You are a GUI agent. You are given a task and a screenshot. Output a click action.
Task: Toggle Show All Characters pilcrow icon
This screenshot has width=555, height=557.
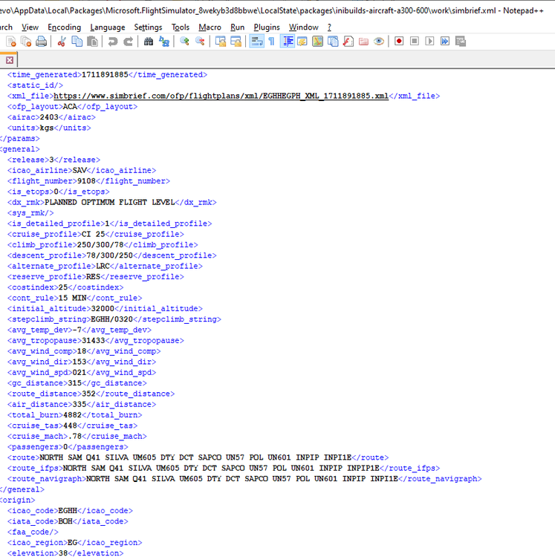pos(271,42)
